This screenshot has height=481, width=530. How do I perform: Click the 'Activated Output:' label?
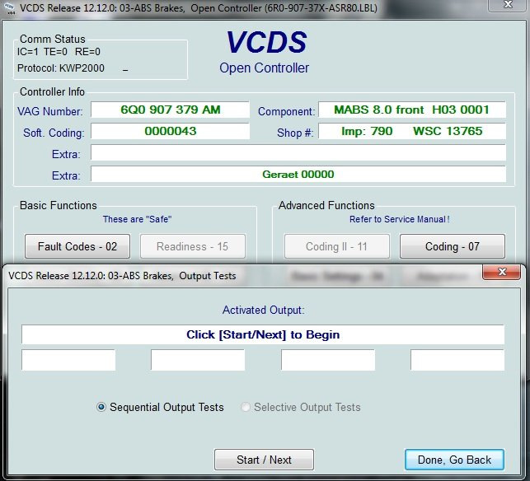[263, 310]
